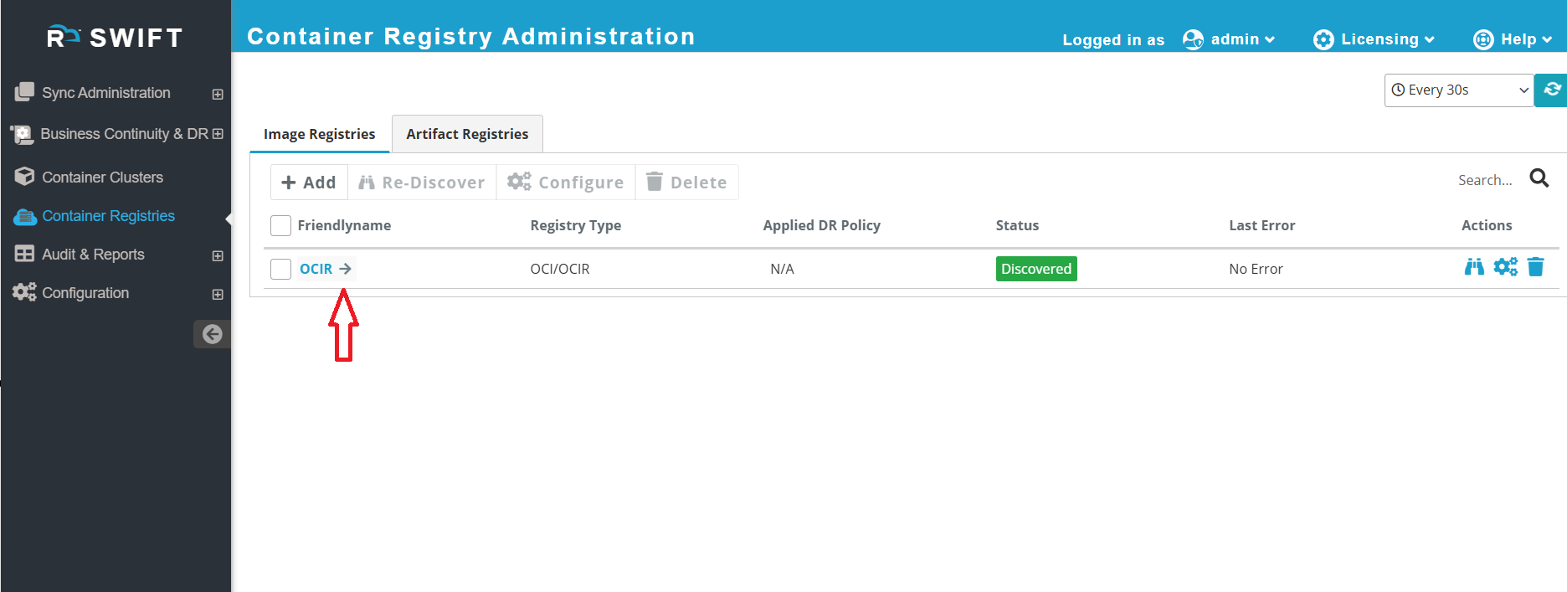Click the Audit & Reports icon
Image resolution: width=1567 pixels, height=592 pixels.
[24, 254]
